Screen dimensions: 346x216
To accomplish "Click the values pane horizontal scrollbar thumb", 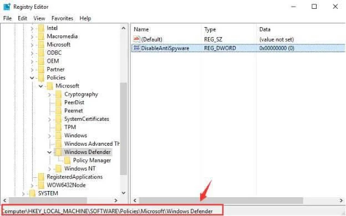I will tap(221, 200).
